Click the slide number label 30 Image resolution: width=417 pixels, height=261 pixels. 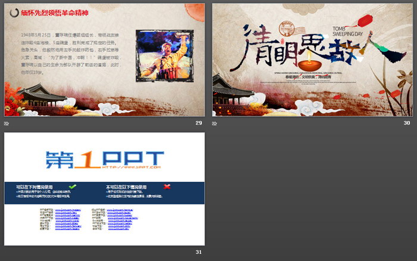click(407, 123)
